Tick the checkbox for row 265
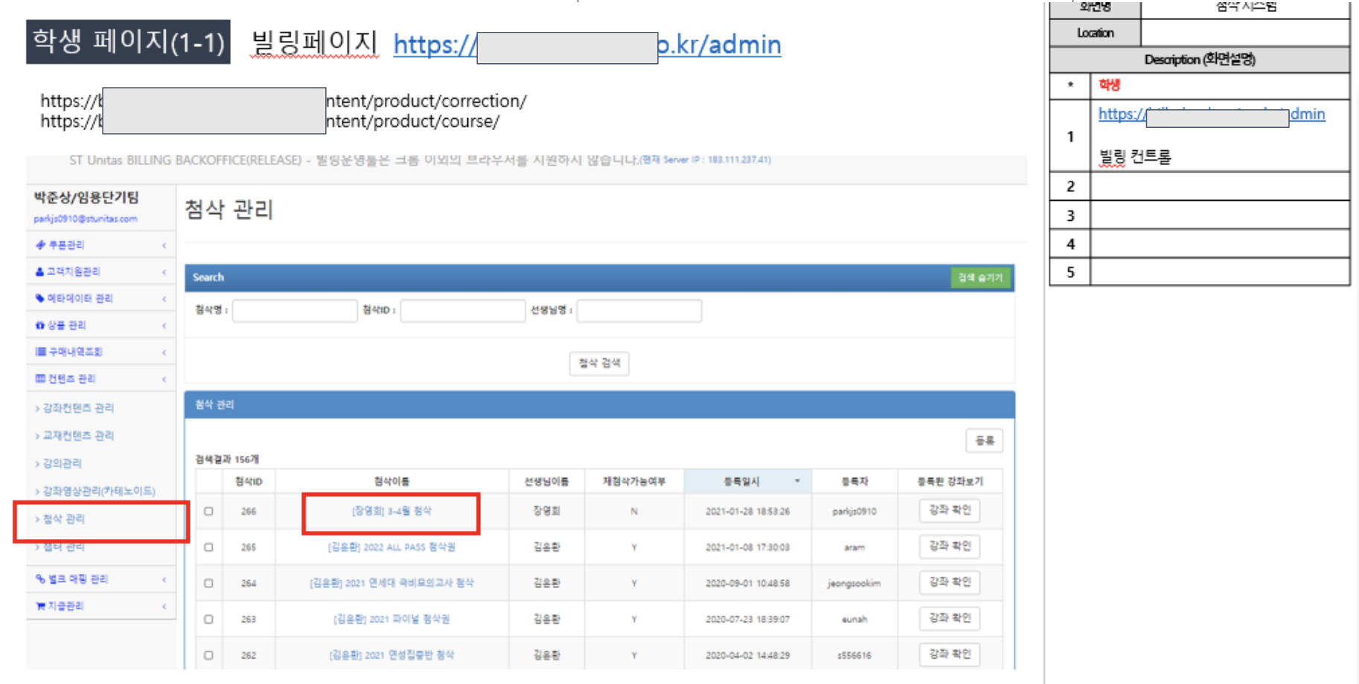This screenshot has height=684, width=1359. (x=208, y=547)
